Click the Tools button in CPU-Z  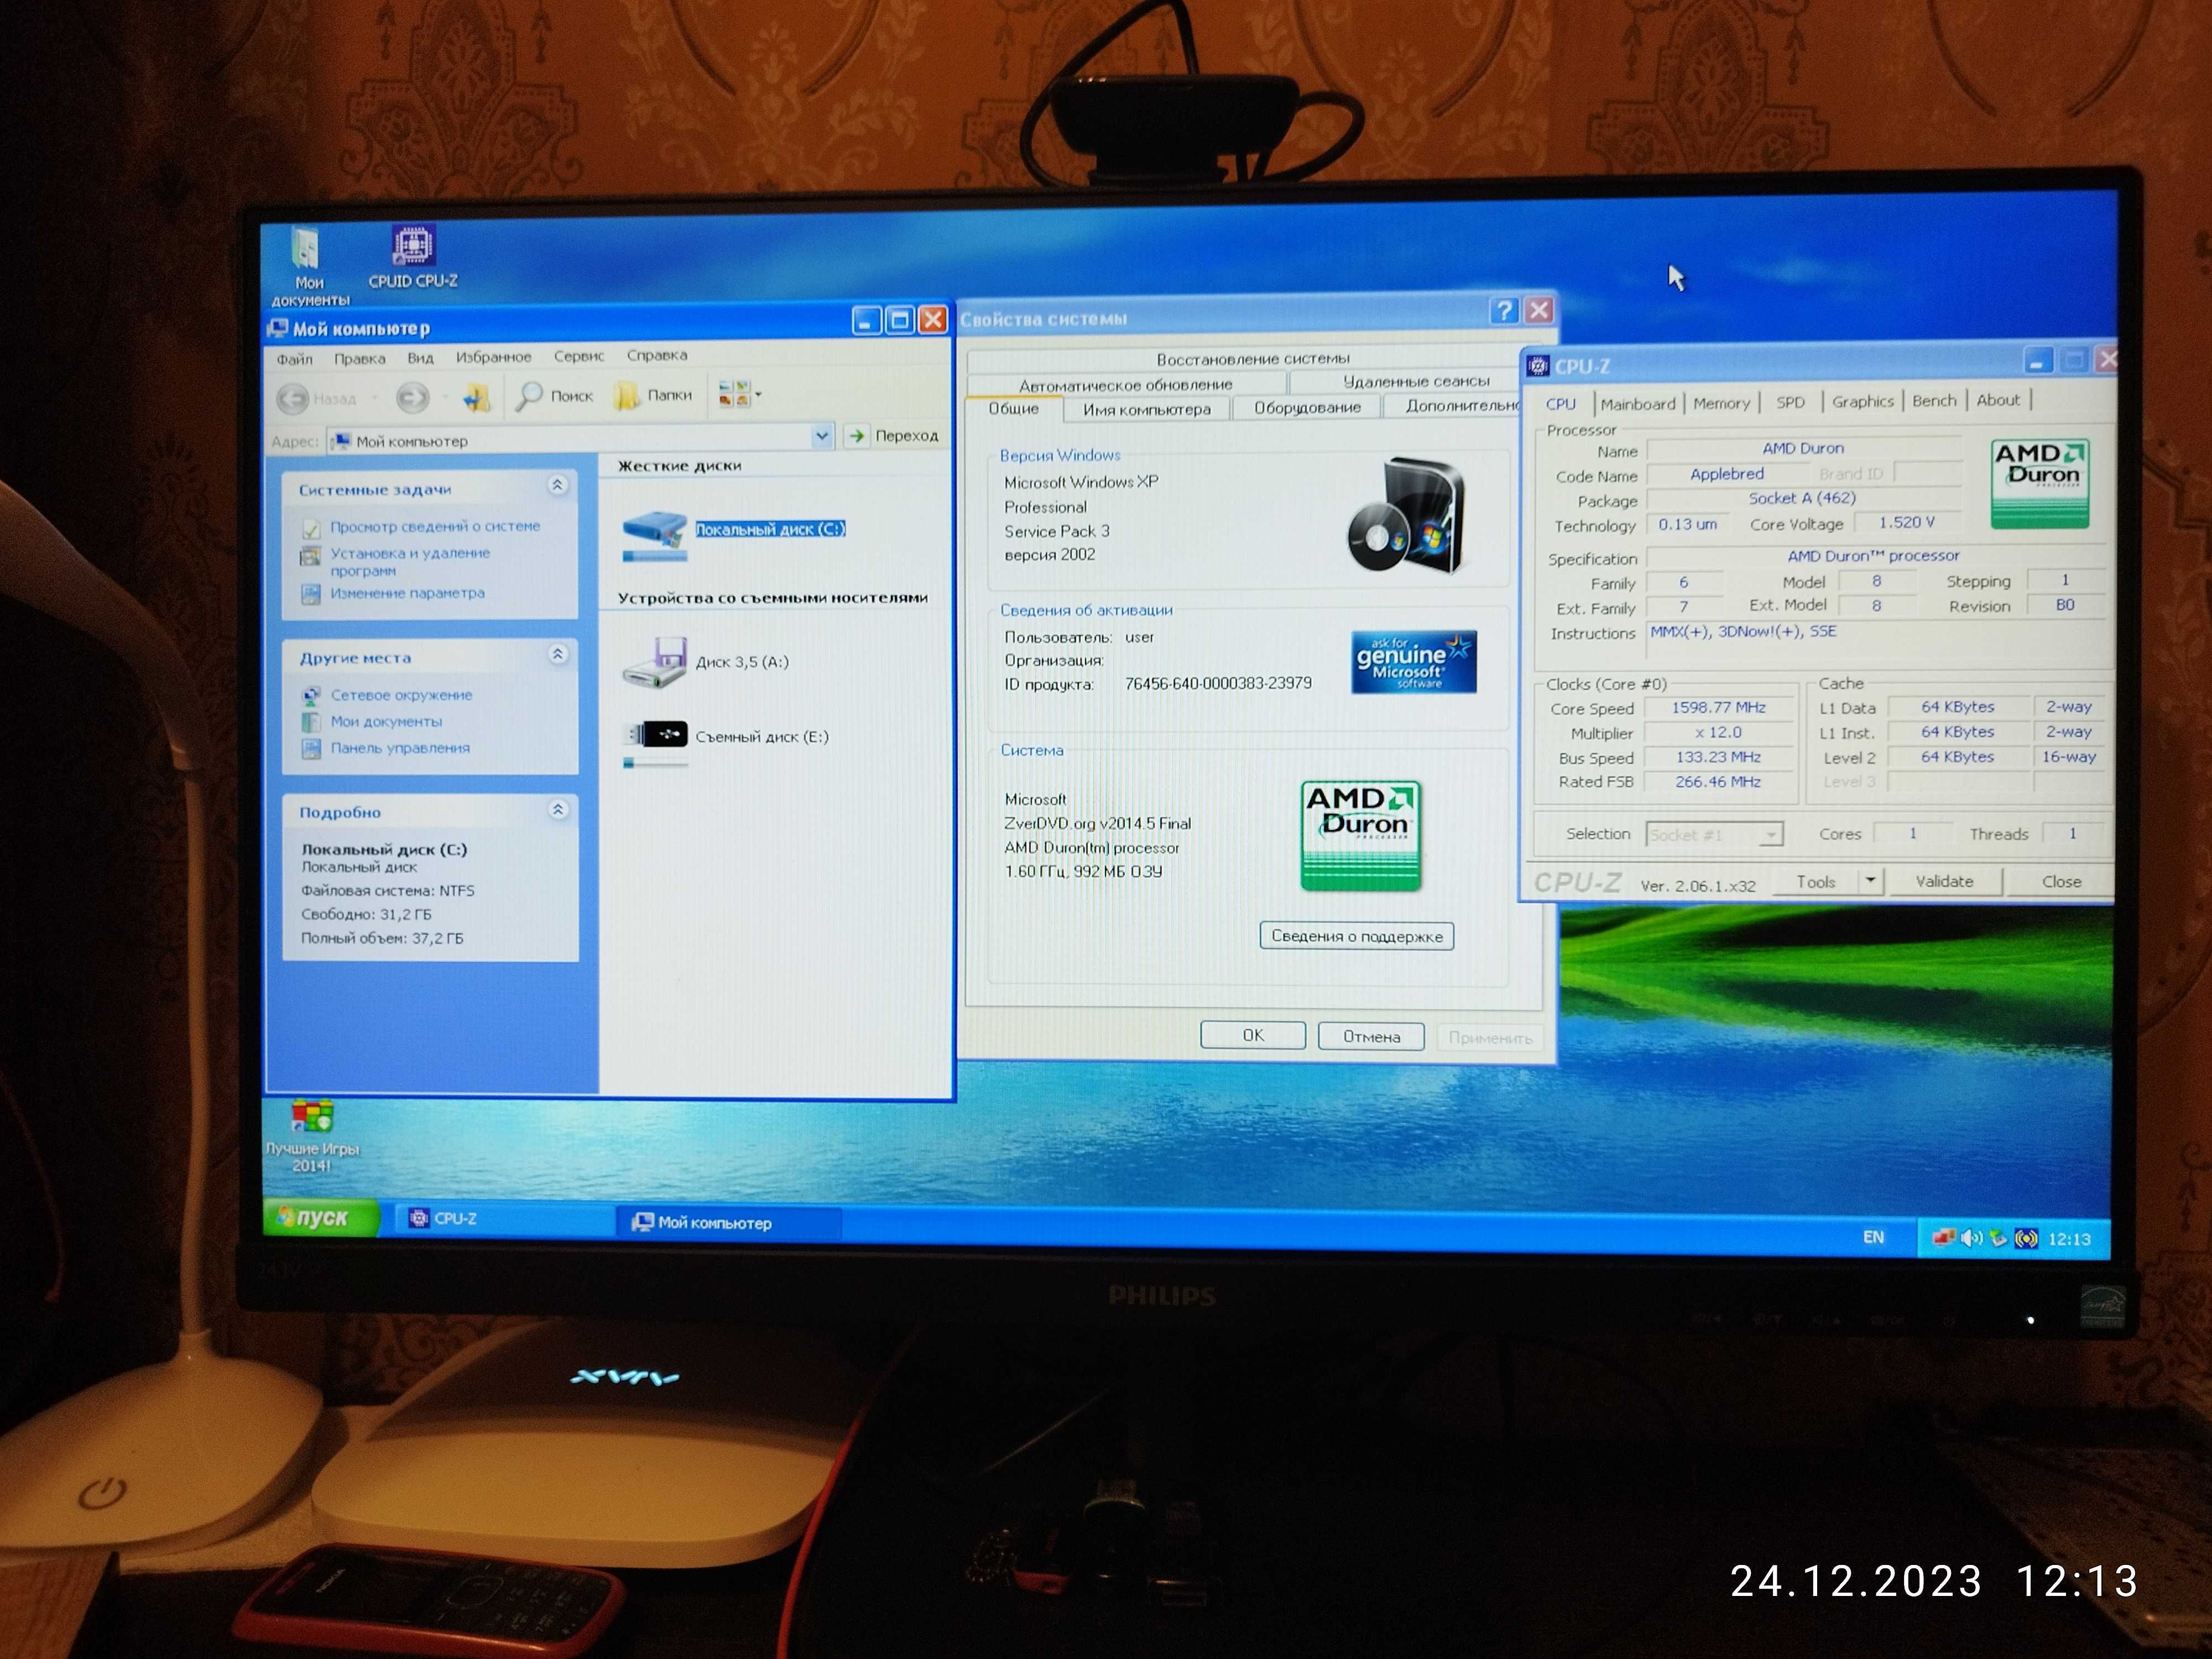pos(1815,882)
